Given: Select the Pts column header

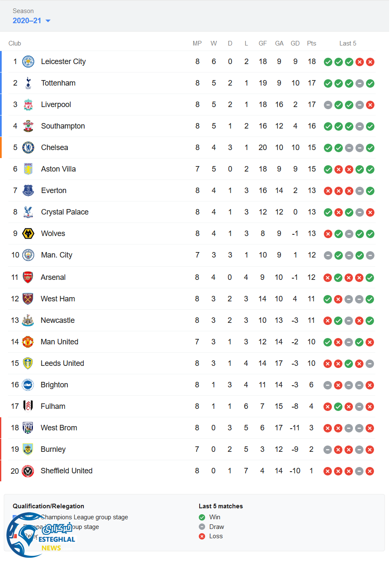Looking at the screenshot, I should pyautogui.click(x=312, y=43).
